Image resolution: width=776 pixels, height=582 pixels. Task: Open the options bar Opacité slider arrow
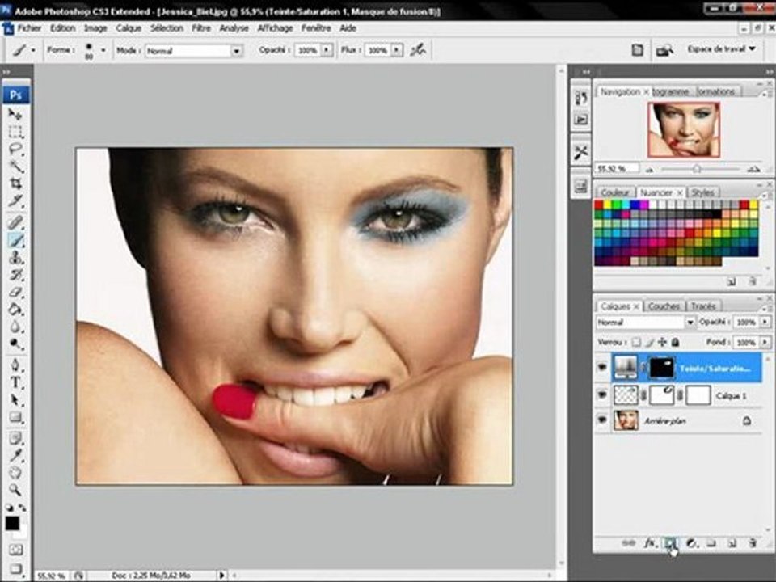pyautogui.click(x=327, y=50)
